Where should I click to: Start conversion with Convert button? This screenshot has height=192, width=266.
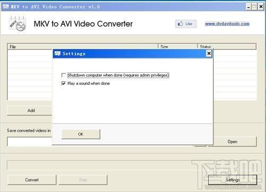coord(32,180)
